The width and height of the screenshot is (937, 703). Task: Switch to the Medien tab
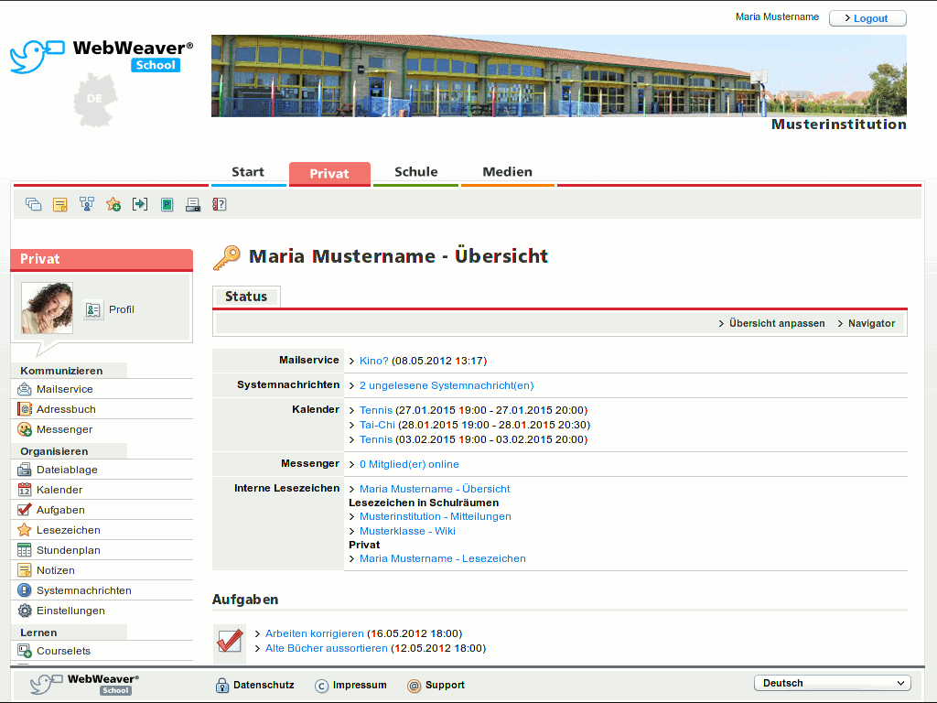(x=507, y=172)
